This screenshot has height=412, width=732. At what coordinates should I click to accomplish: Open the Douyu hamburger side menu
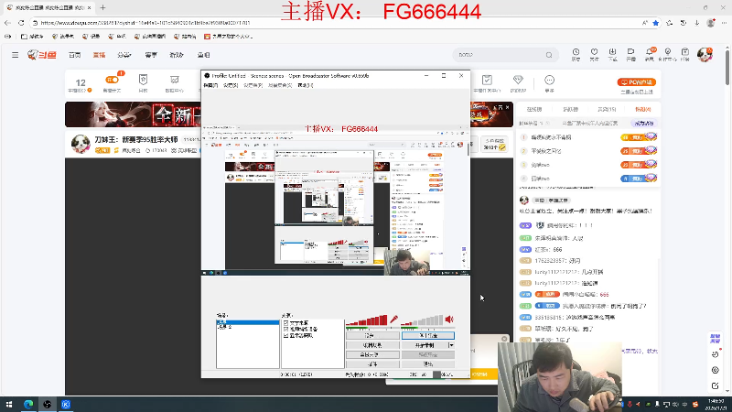pos(15,55)
